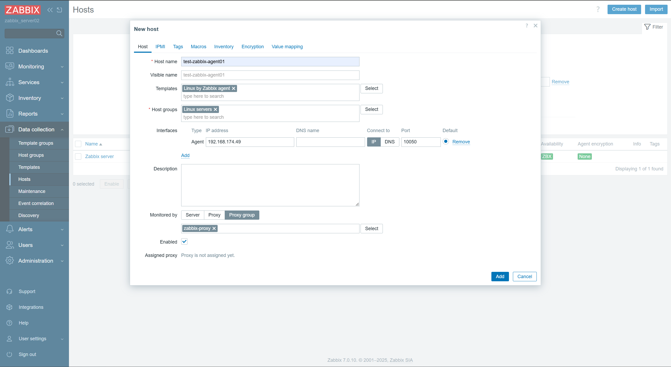This screenshot has width=671, height=367.
Task: Expand the Inventory sidebar chevron
Action: coord(62,98)
